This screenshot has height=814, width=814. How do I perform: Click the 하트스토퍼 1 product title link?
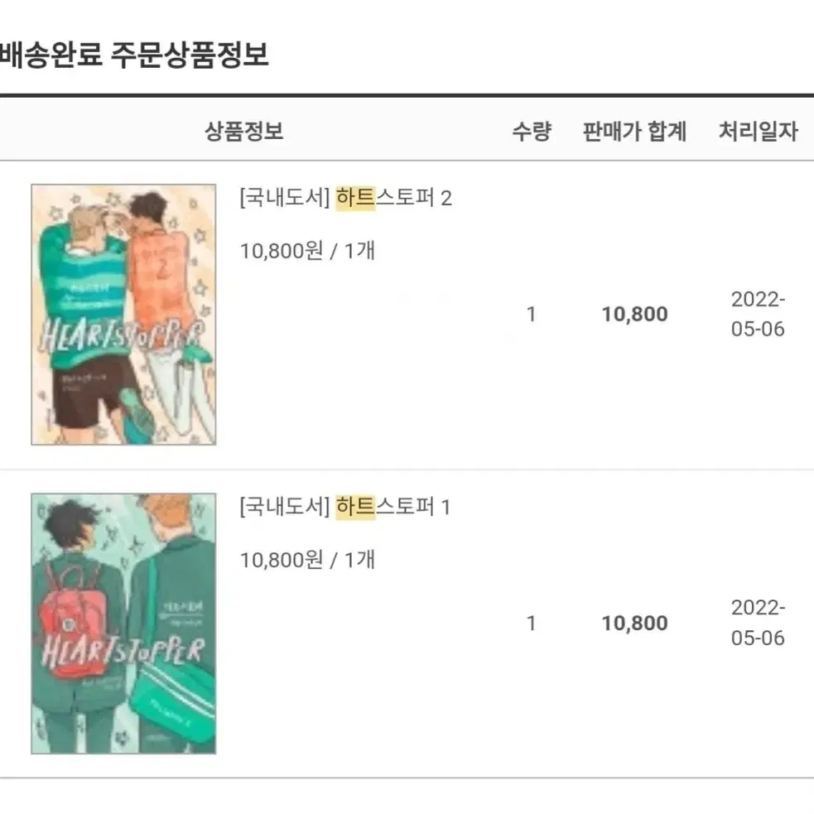point(345,507)
